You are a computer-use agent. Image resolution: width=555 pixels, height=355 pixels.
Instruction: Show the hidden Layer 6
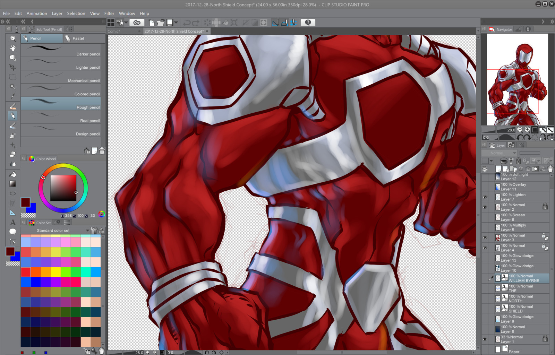tap(485, 217)
